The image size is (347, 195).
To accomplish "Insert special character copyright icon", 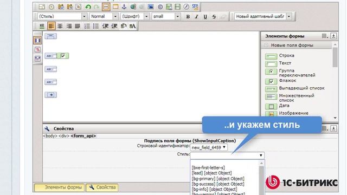I will tap(160, 7).
